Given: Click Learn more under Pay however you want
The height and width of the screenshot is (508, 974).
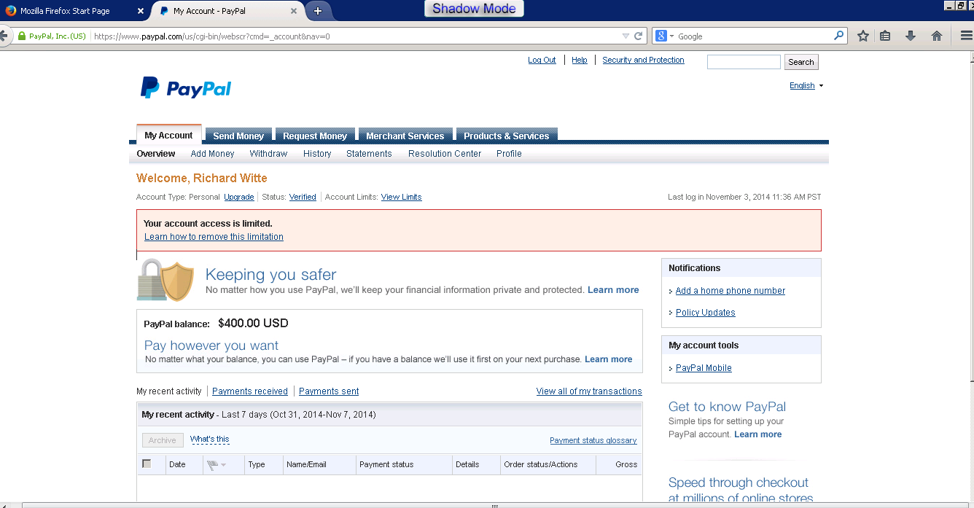Looking at the screenshot, I should [609, 359].
